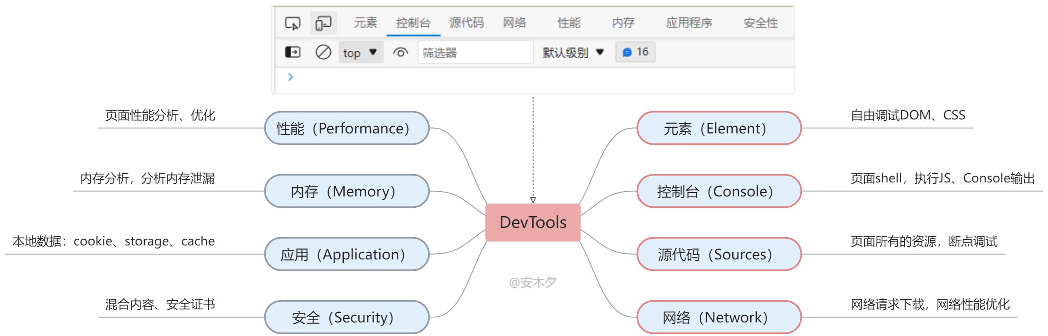
Task: Switch to the 网络 tab
Action: (514, 23)
